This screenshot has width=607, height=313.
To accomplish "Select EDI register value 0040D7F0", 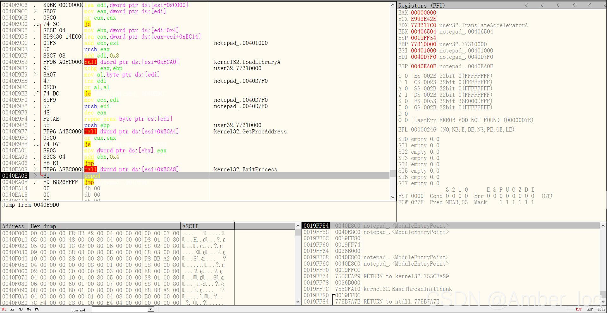I will 423,57.
